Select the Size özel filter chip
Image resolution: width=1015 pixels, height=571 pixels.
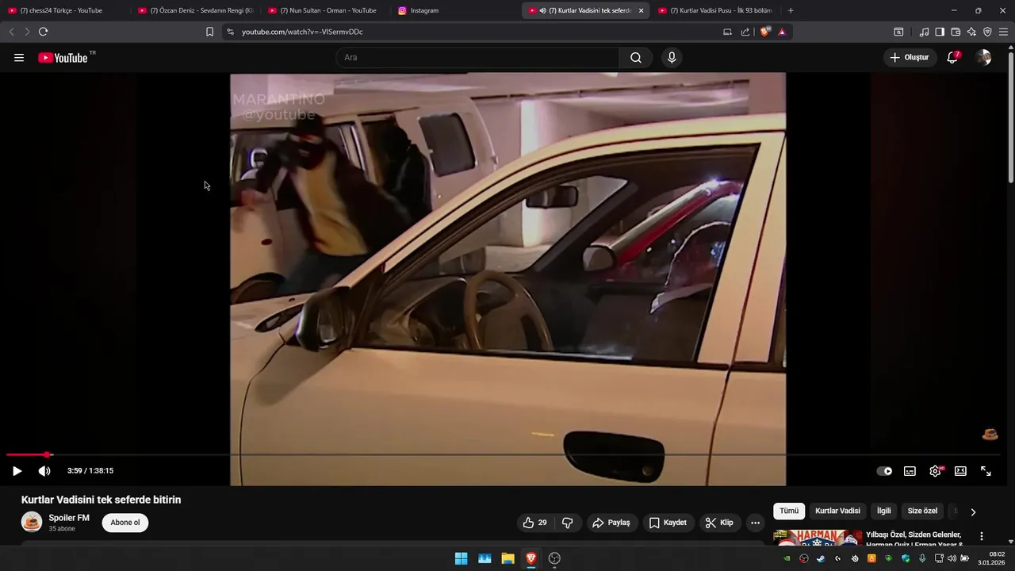point(922,511)
